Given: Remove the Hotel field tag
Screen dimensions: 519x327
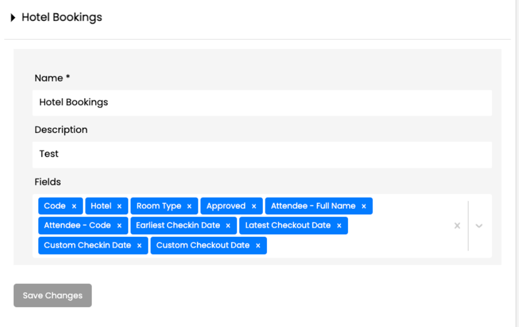Looking at the screenshot, I should coord(119,206).
